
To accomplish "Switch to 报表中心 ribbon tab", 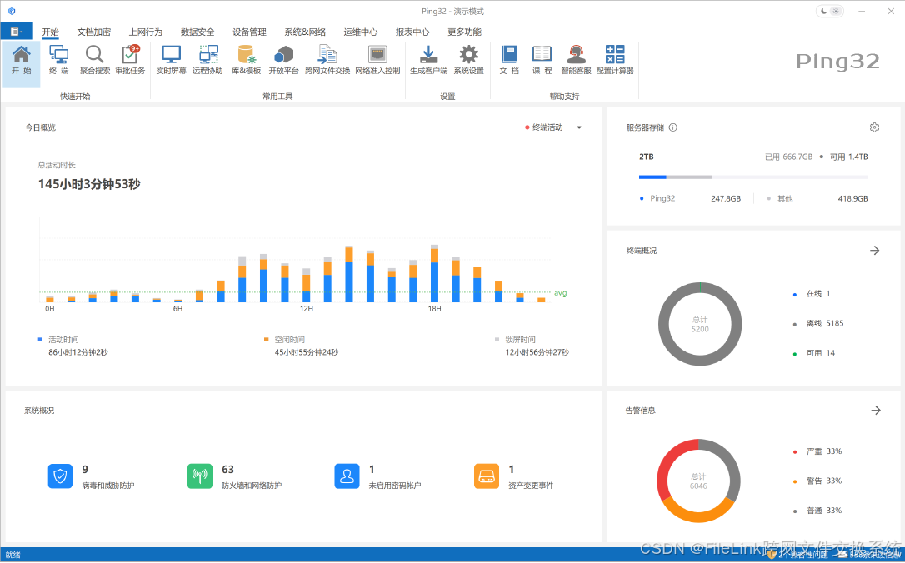I will point(412,32).
